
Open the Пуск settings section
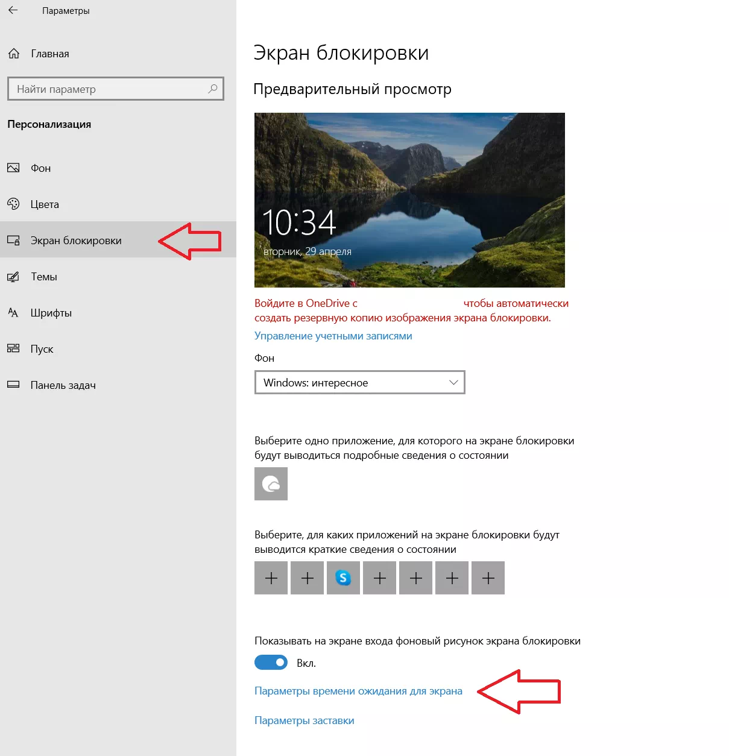[x=118, y=349]
